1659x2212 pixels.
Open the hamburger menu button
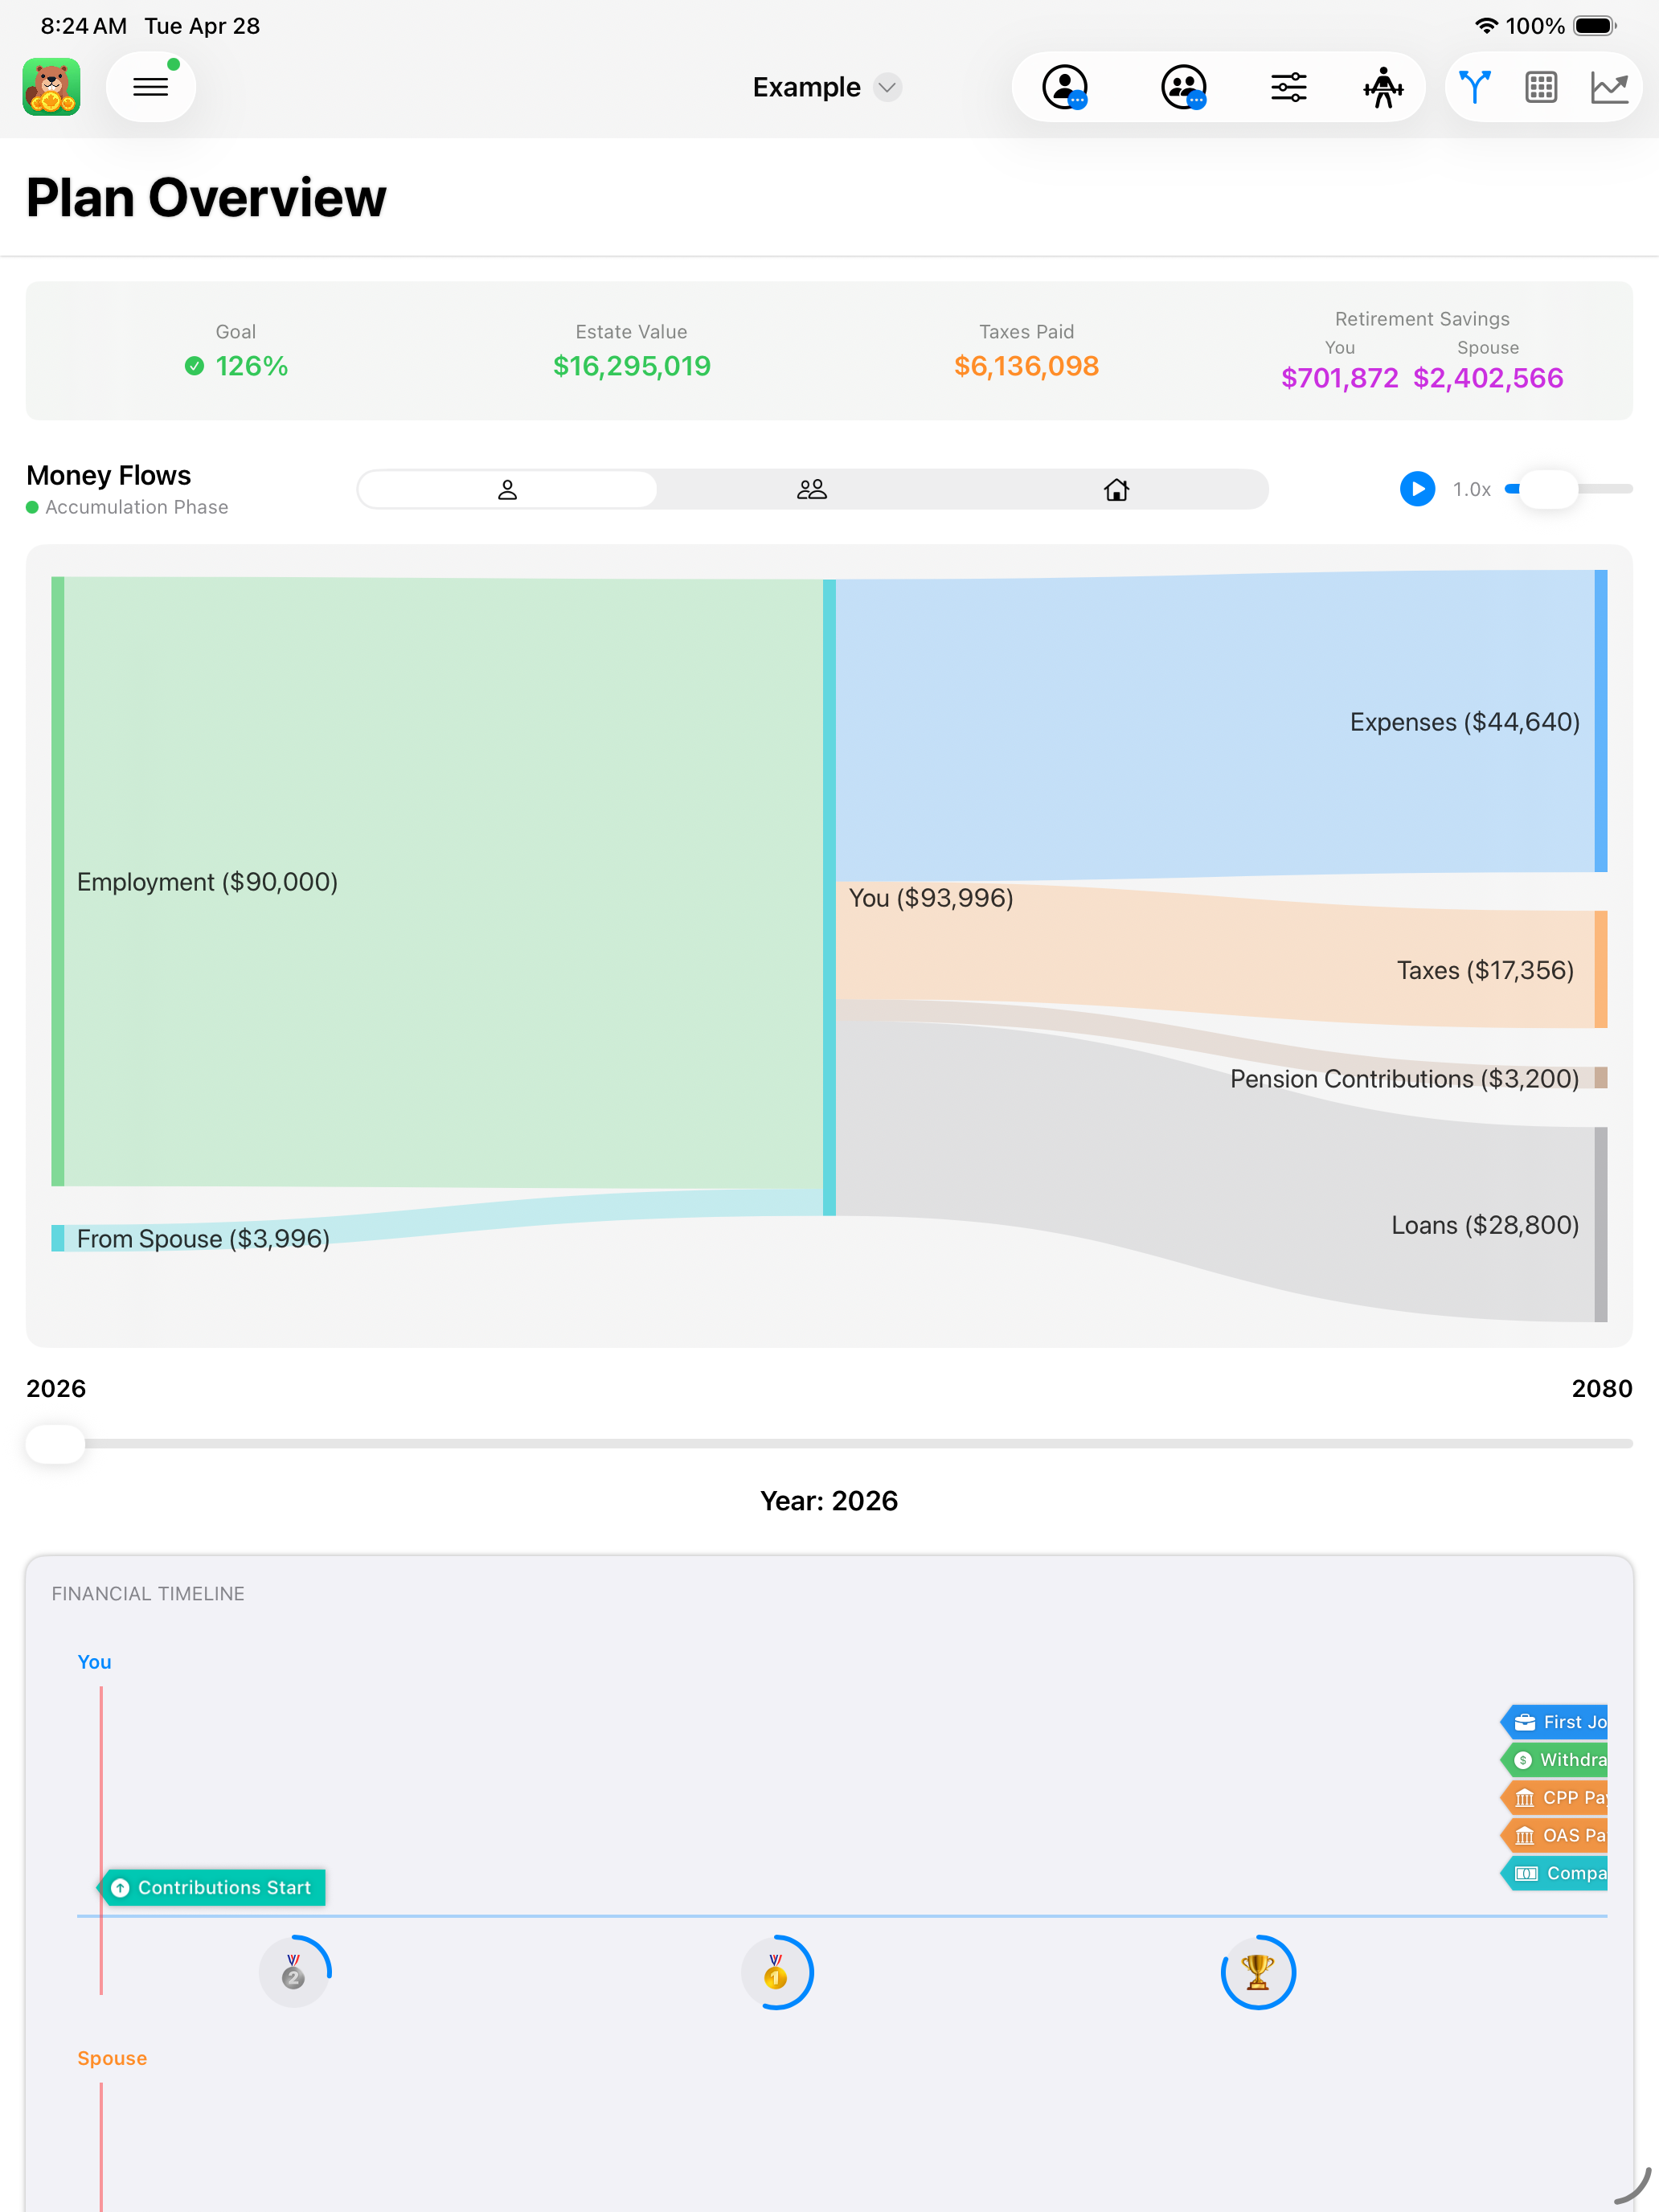pyautogui.click(x=150, y=87)
